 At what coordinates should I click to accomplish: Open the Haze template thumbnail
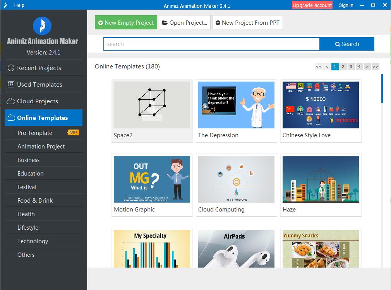point(321,179)
